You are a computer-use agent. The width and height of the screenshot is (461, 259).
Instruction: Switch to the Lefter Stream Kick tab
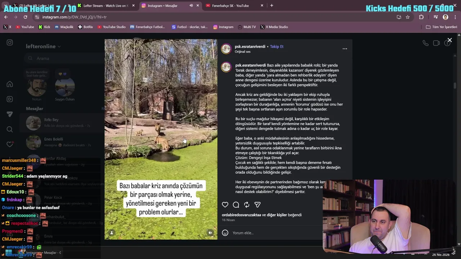105,6
